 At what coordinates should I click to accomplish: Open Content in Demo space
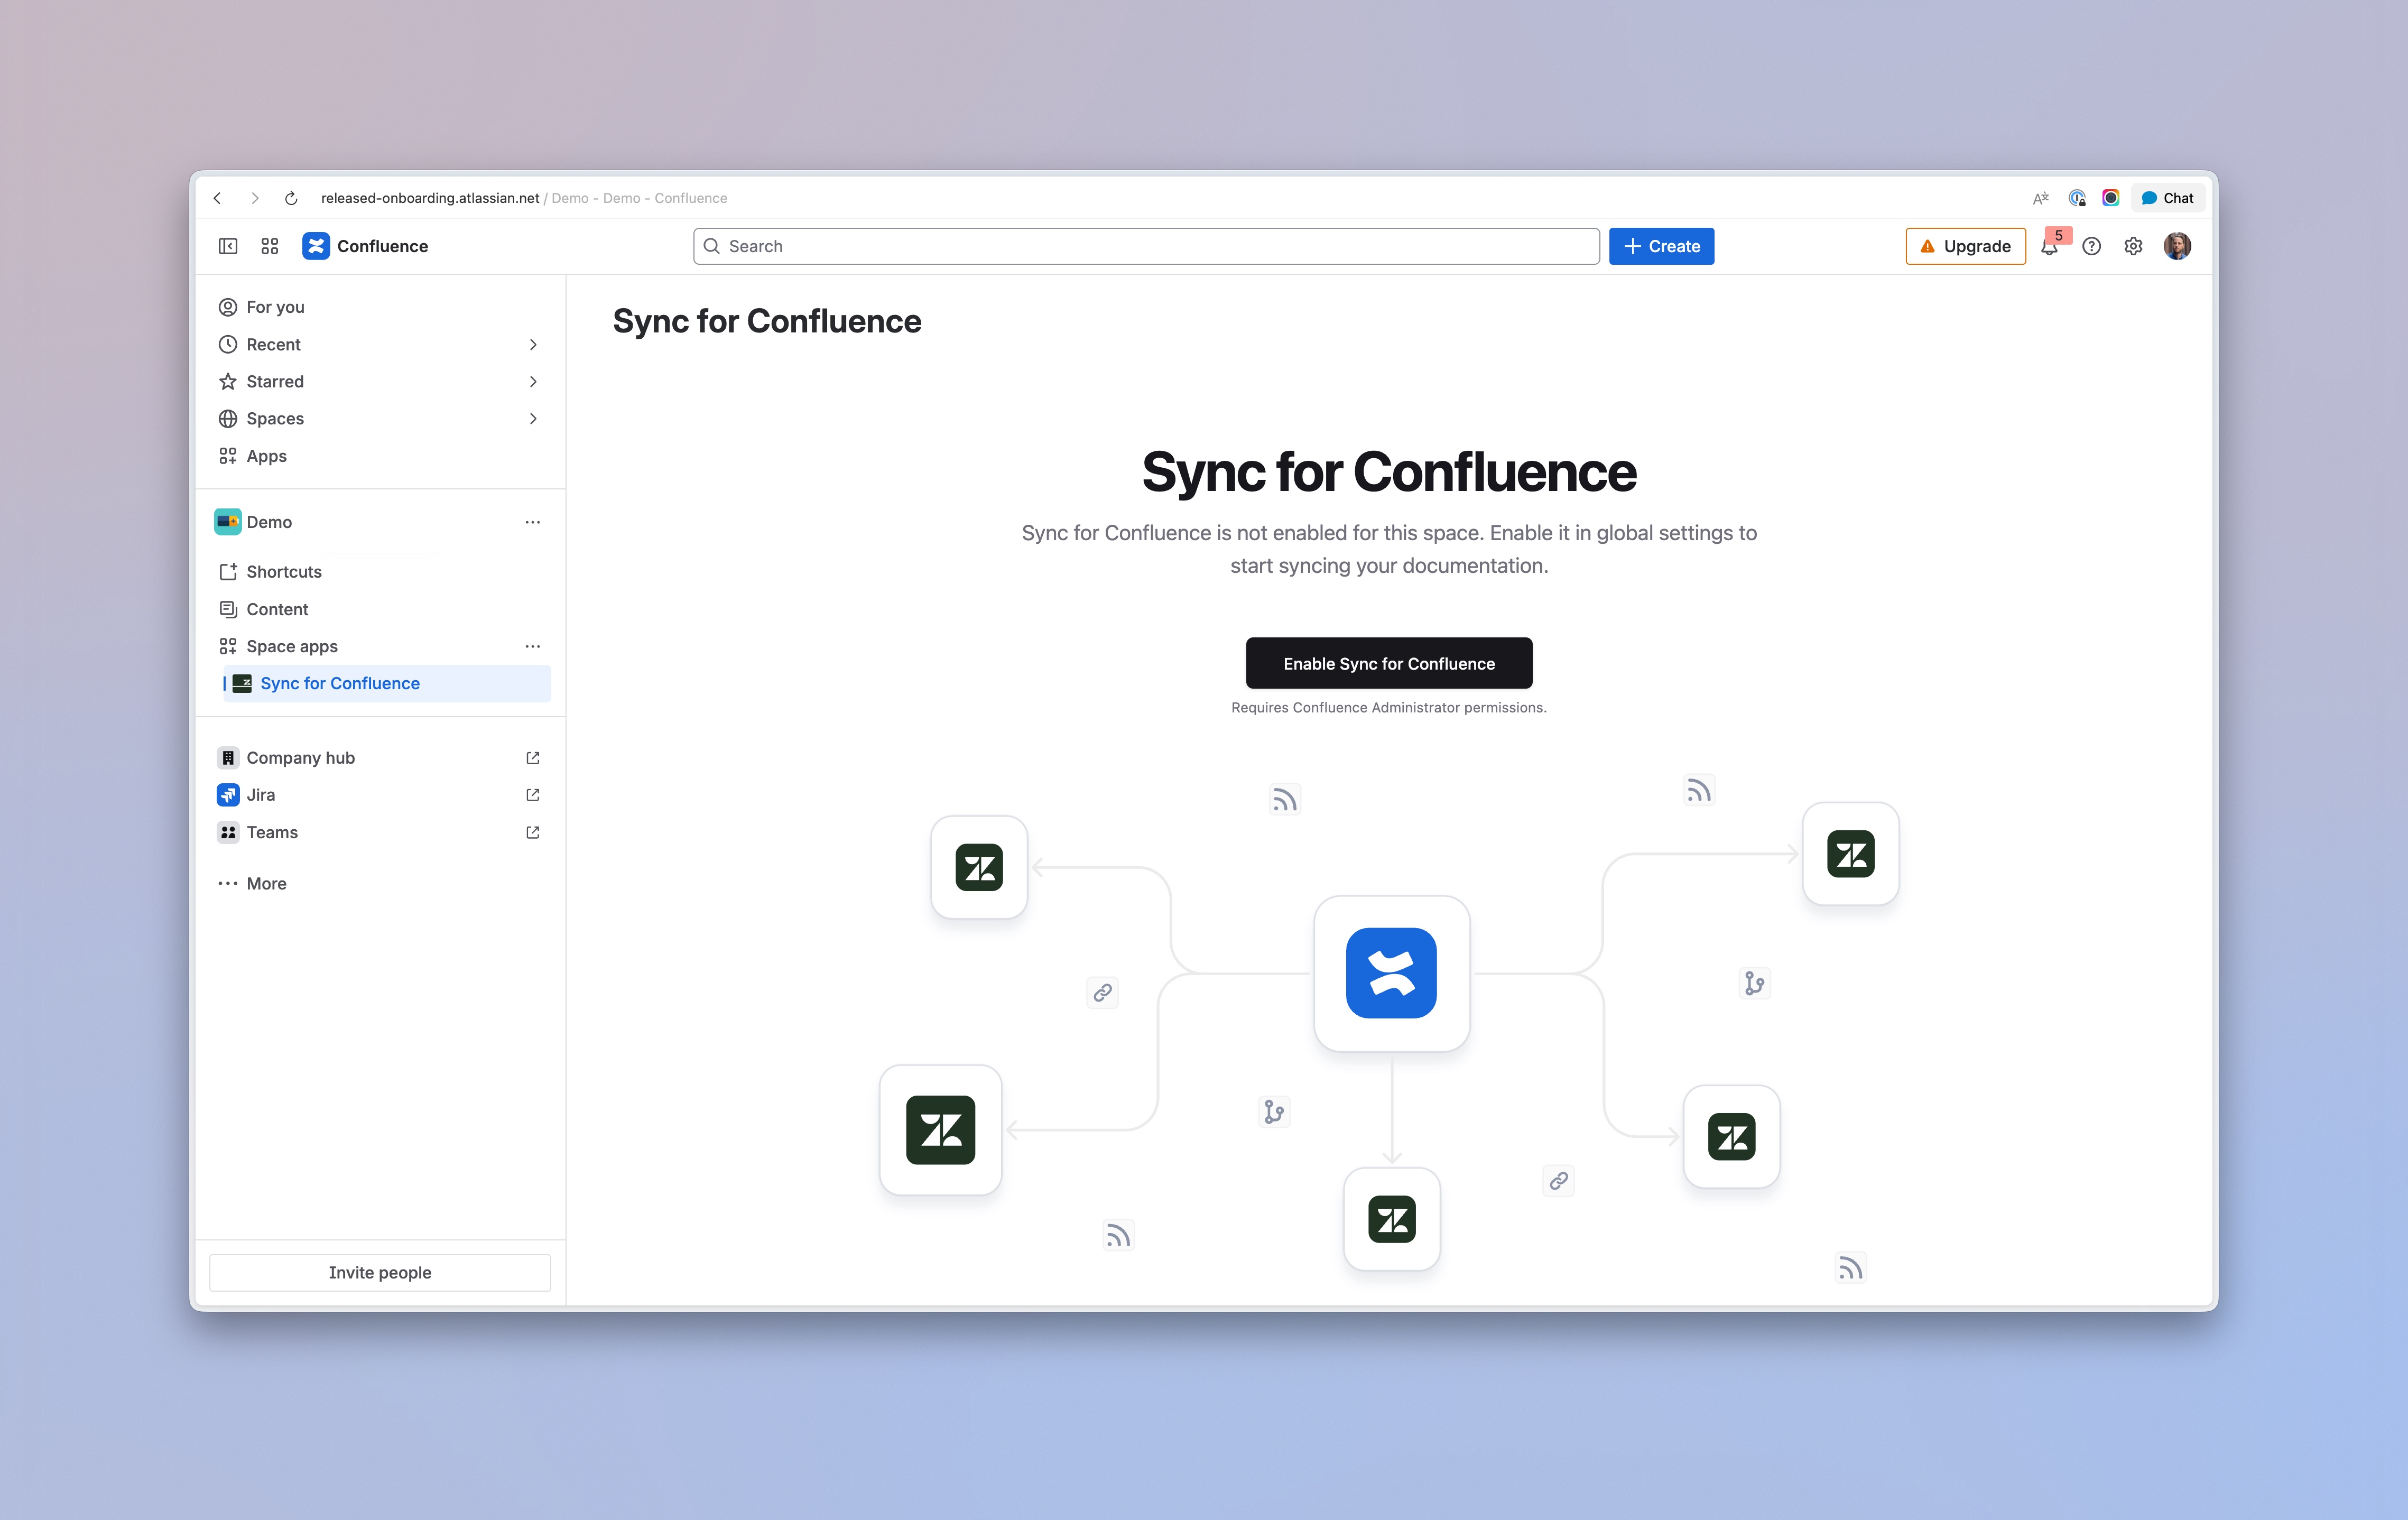[277, 609]
